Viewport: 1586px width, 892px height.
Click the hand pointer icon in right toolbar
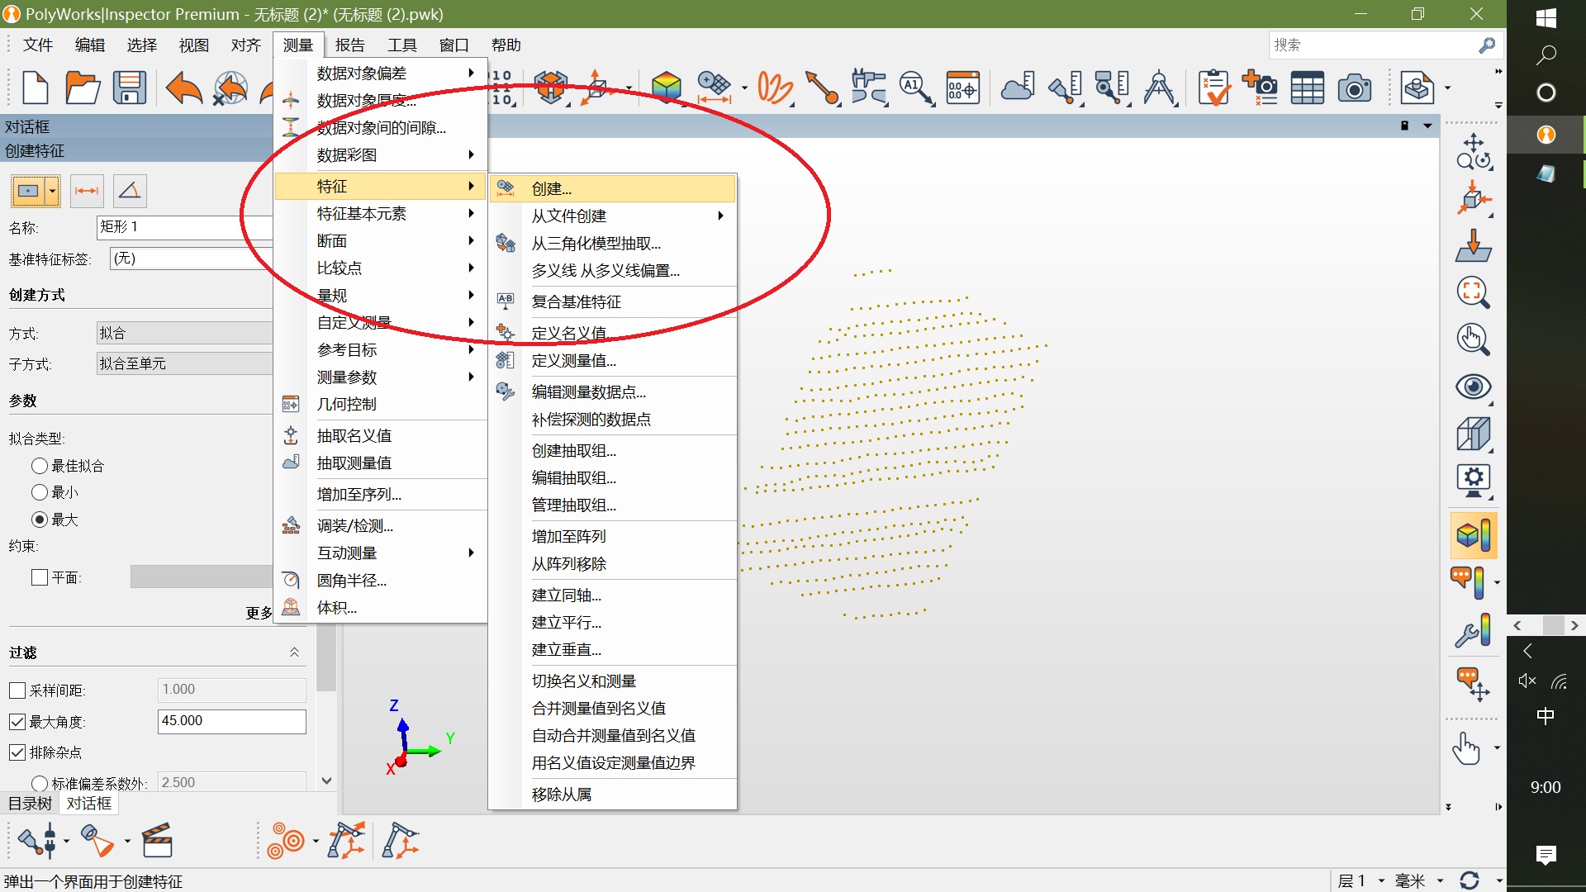coord(1467,749)
